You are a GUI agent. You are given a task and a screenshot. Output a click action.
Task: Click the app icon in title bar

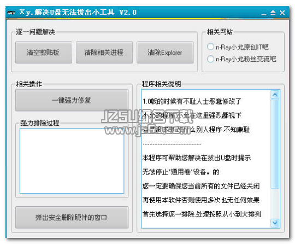pyautogui.click(x=11, y=13)
